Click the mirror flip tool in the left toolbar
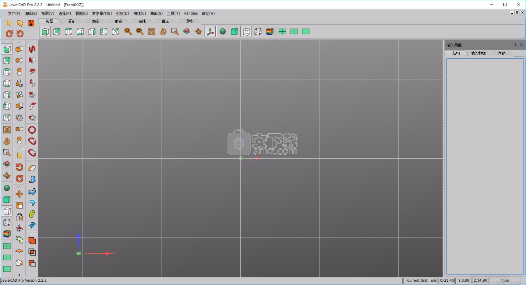The height and width of the screenshot is (285, 526). click(x=19, y=217)
